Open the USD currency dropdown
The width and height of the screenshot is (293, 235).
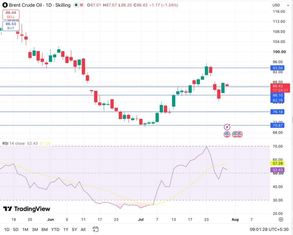pos(281,5)
